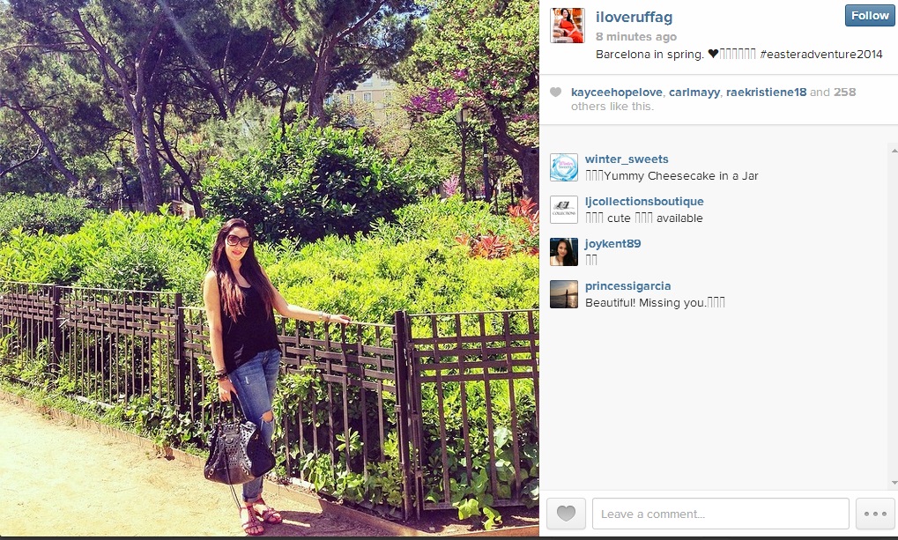The width and height of the screenshot is (898, 540).
Task: Open iloveruffag profile picture
Action: (x=567, y=26)
